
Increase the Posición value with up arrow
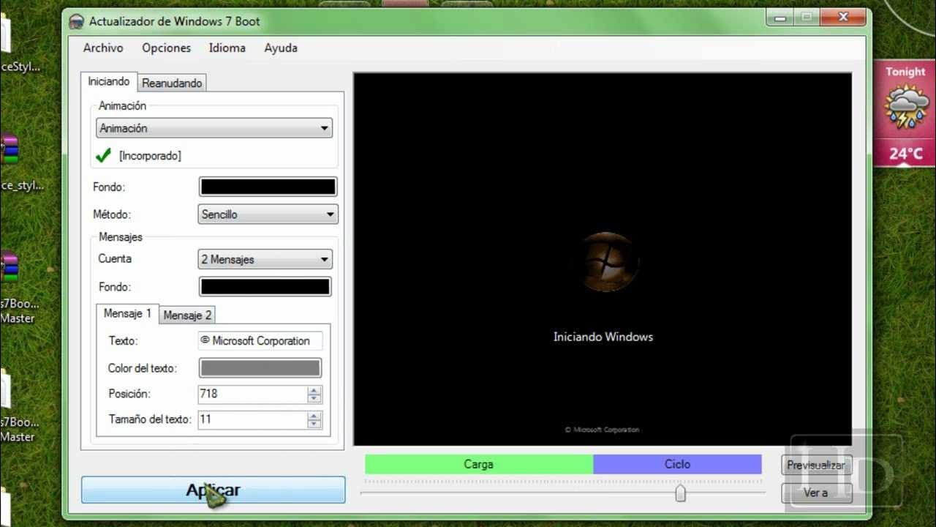pyautogui.click(x=314, y=389)
